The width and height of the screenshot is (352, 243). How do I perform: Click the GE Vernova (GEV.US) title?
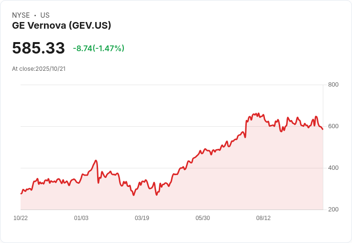(x=61, y=26)
